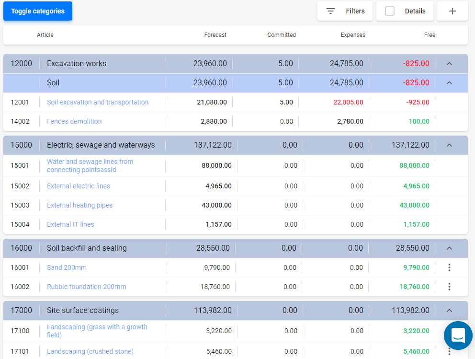The image size is (475, 359).
Task: Open the options menu for Rubble foundation 200mm
Action: point(450,287)
